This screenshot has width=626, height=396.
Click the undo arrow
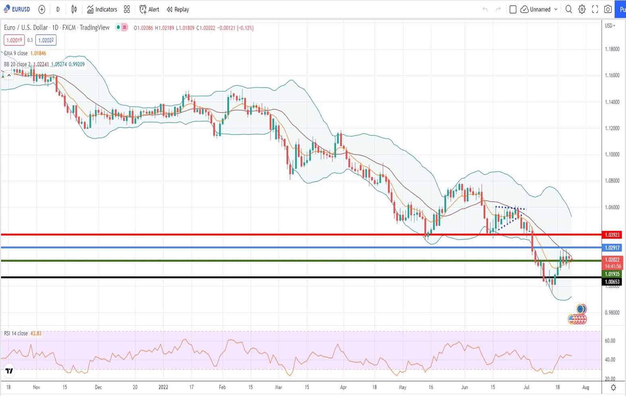pos(485,9)
